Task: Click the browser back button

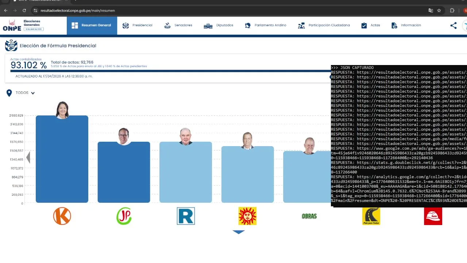Action: 6,11
